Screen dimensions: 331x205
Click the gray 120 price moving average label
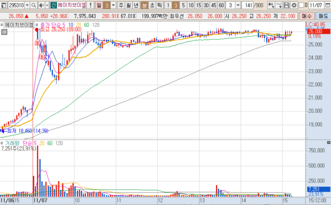click(x=96, y=25)
